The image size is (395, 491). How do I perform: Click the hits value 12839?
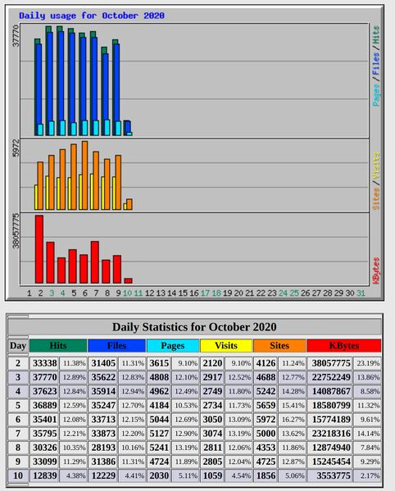pos(44,475)
